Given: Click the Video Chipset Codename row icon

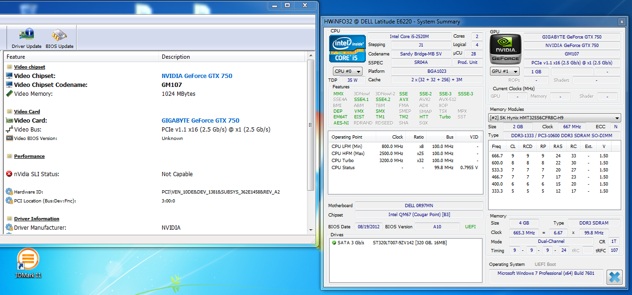Looking at the screenshot, I should (x=9, y=85).
